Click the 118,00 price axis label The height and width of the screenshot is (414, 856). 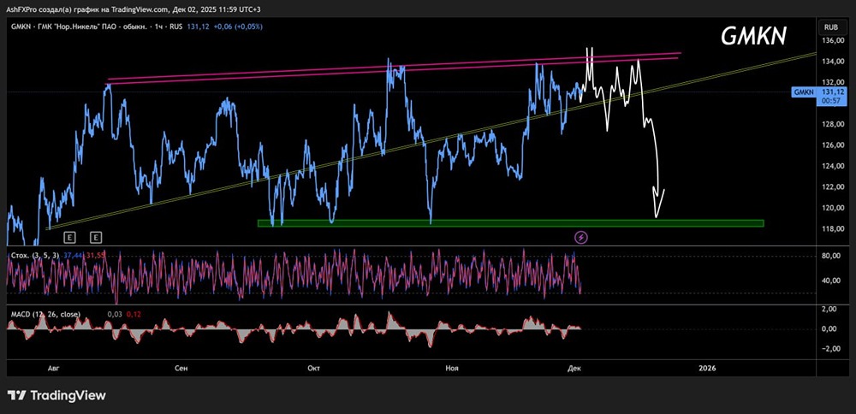coord(832,228)
